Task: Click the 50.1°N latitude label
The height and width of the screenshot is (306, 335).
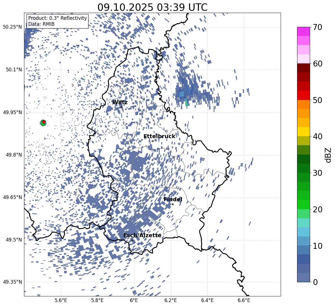Action: [14, 70]
